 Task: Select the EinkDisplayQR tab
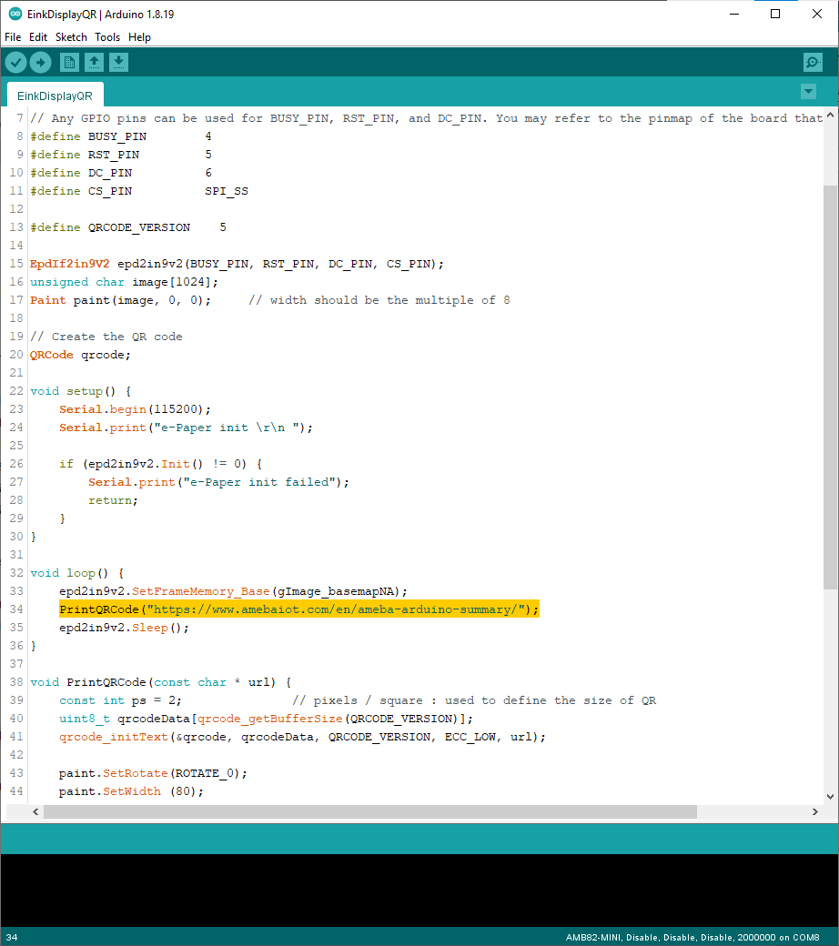point(55,96)
